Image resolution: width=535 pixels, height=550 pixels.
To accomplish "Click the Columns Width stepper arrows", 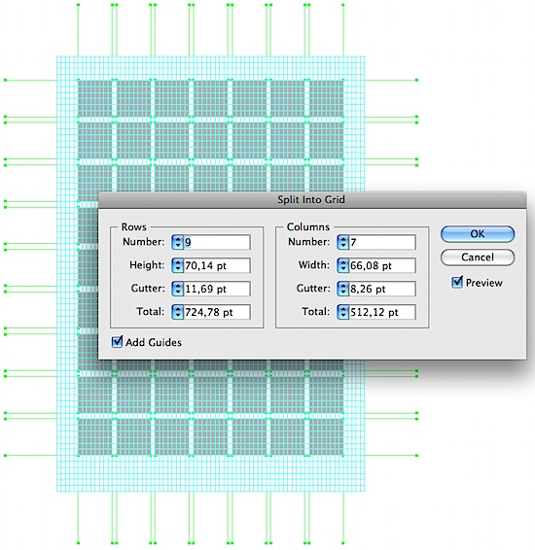I will [x=343, y=265].
